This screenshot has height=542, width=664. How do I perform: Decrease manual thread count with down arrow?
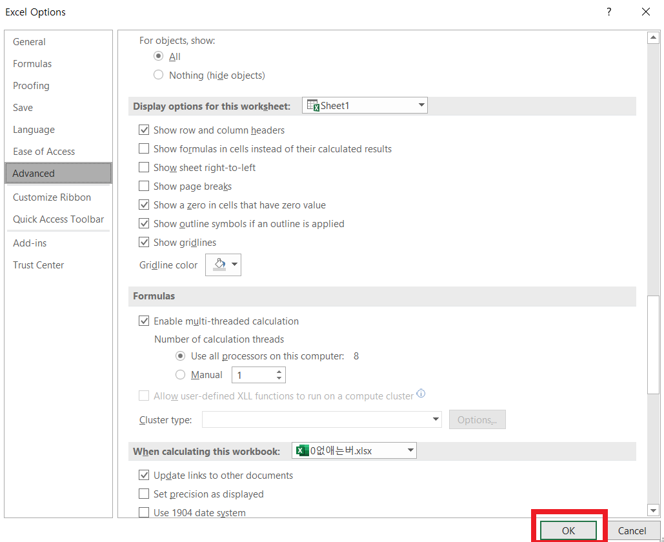click(x=279, y=378)
